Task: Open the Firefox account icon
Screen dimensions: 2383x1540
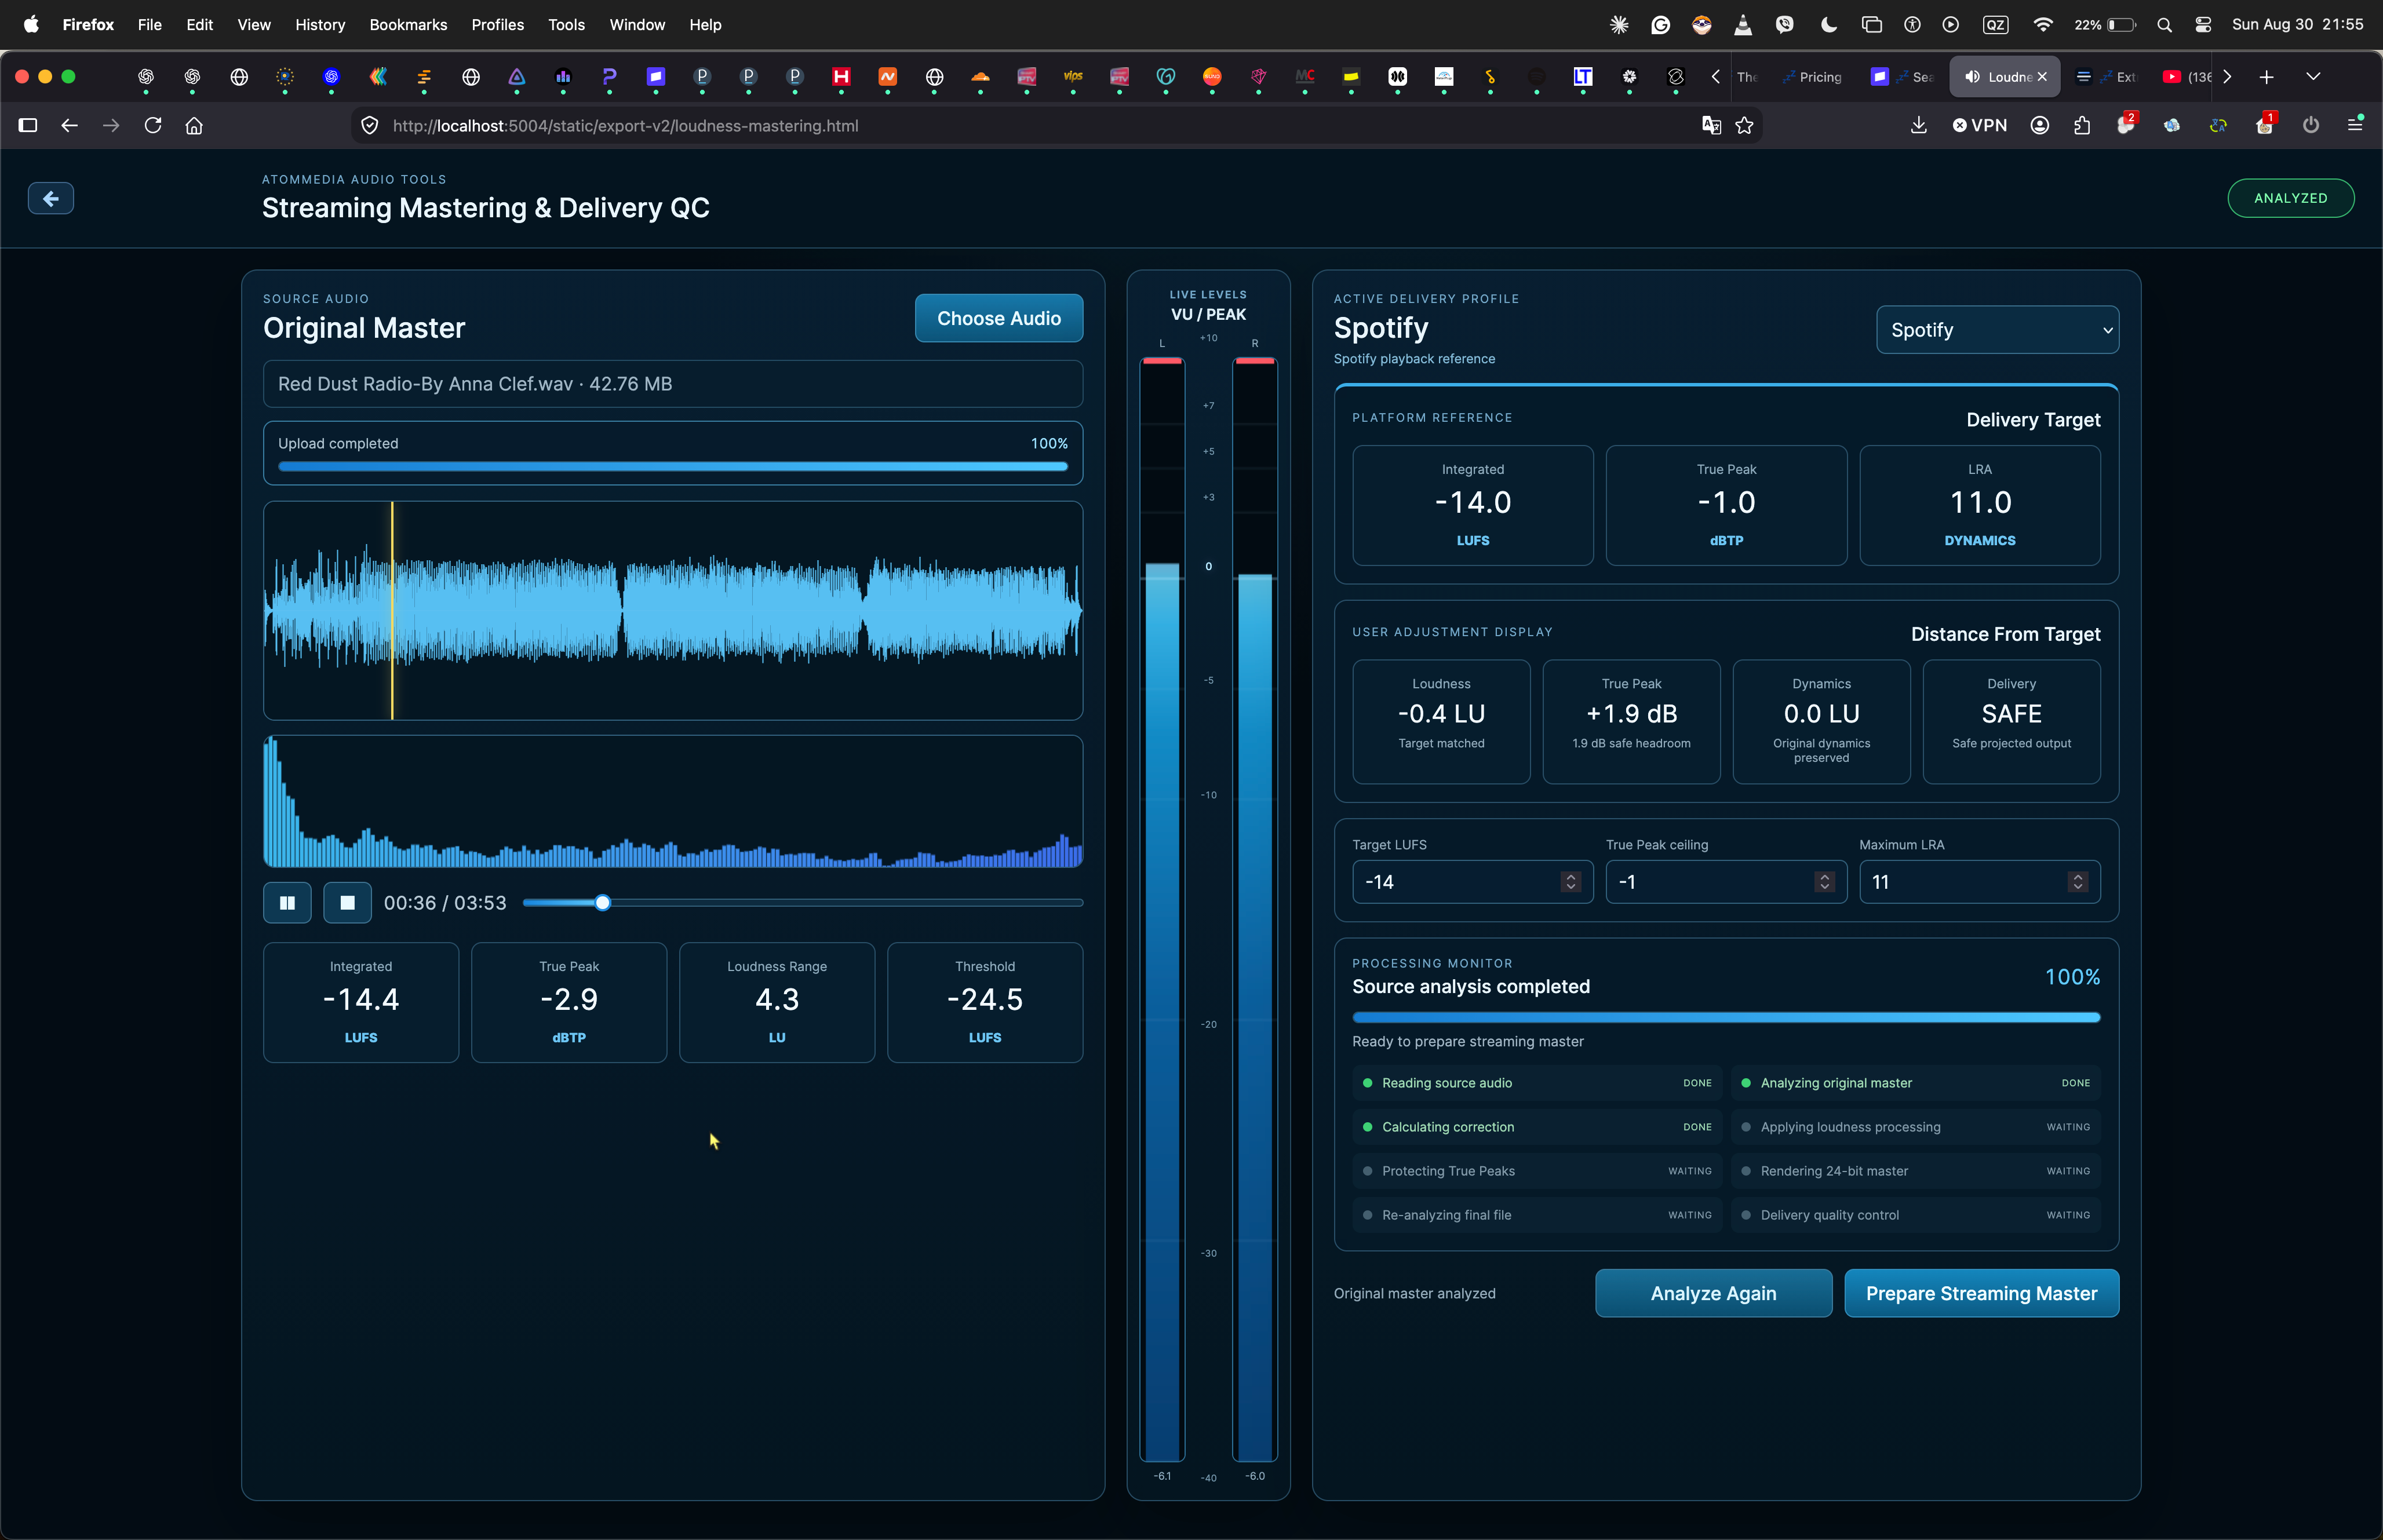Action: pos(2040,125)
